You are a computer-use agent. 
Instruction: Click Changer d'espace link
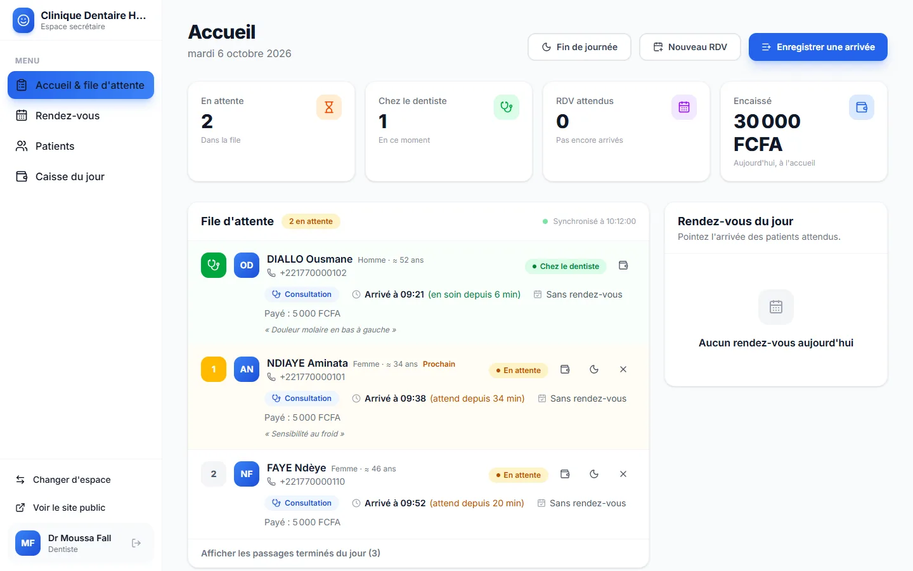(81, 480)
